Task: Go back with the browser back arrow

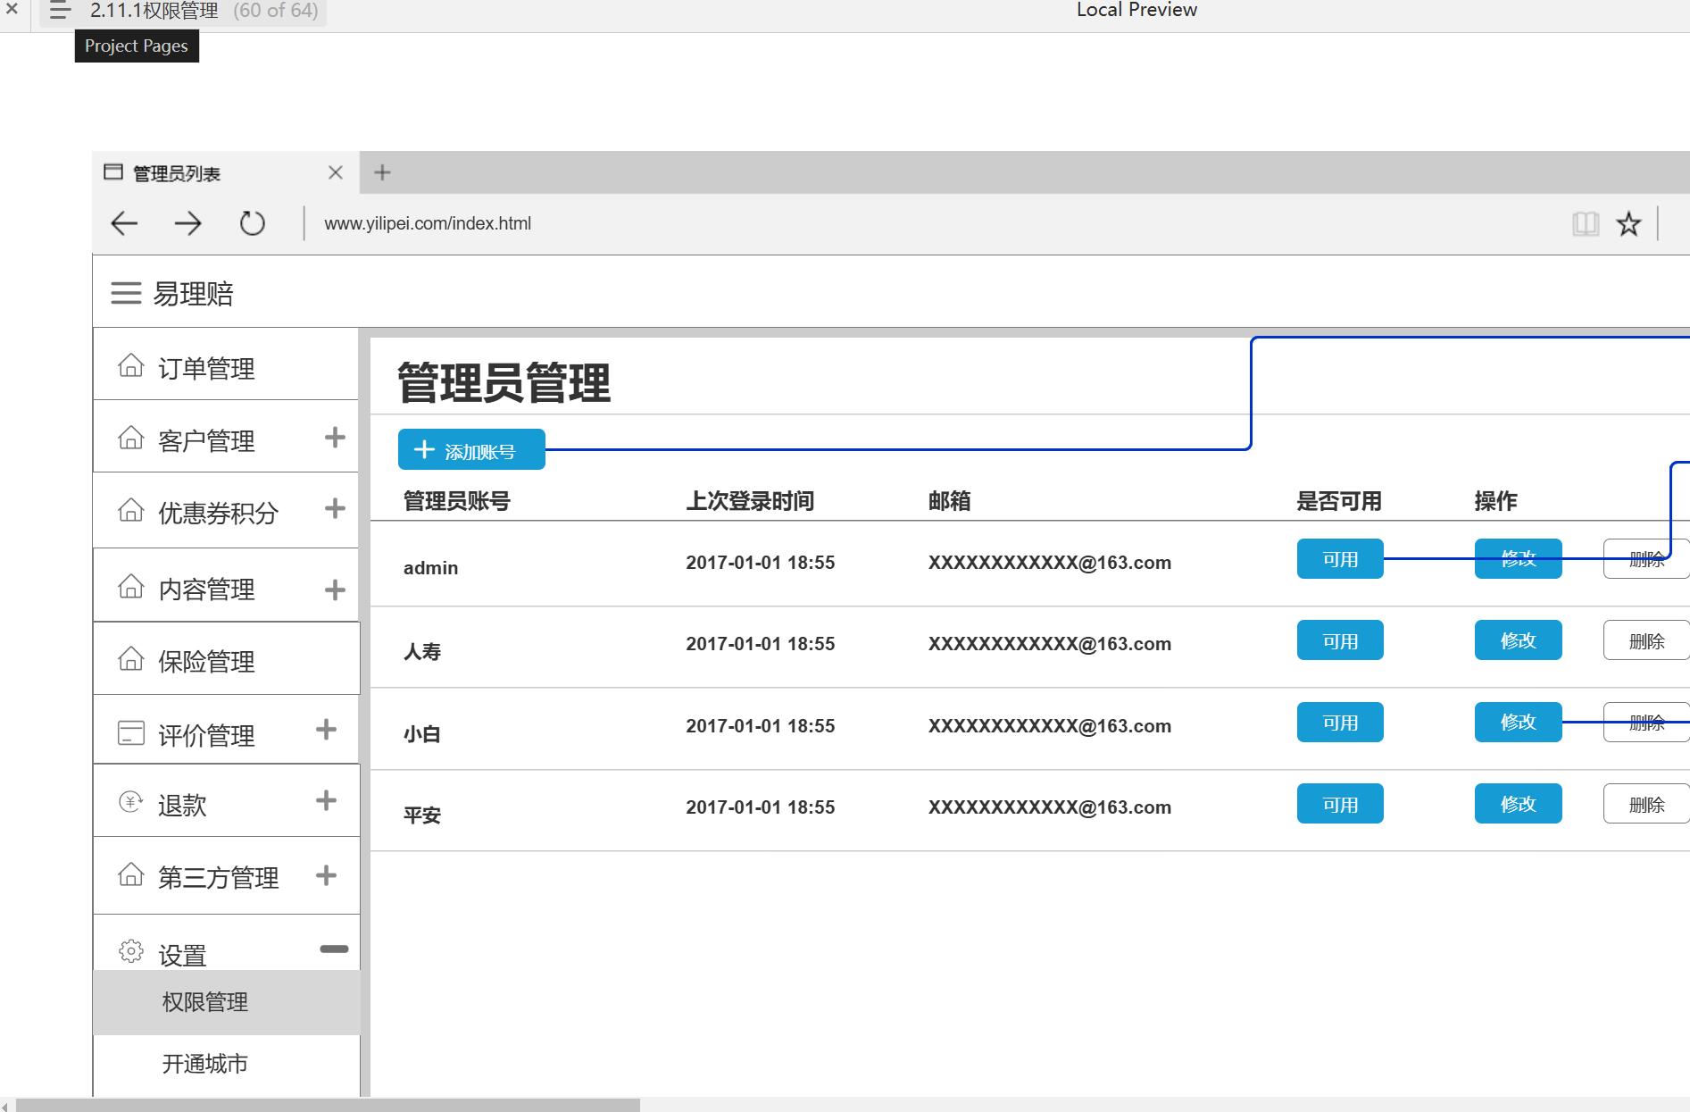Action: [124, 223]
